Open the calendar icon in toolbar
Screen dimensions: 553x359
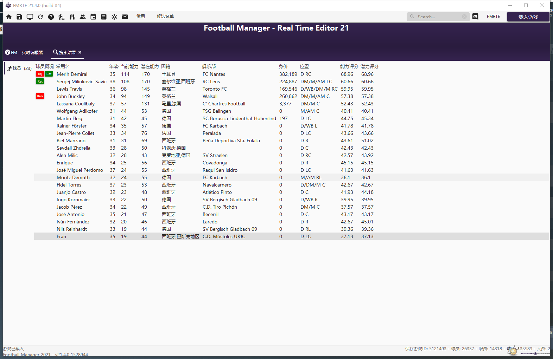click(x=93, y=17)
